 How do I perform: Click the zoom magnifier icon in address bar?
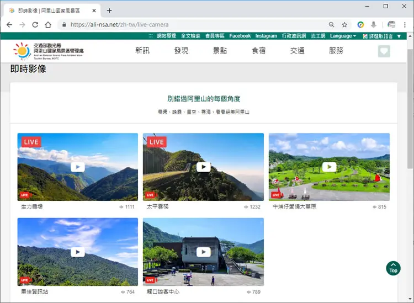pyautogui.click(x=331, y=25)
